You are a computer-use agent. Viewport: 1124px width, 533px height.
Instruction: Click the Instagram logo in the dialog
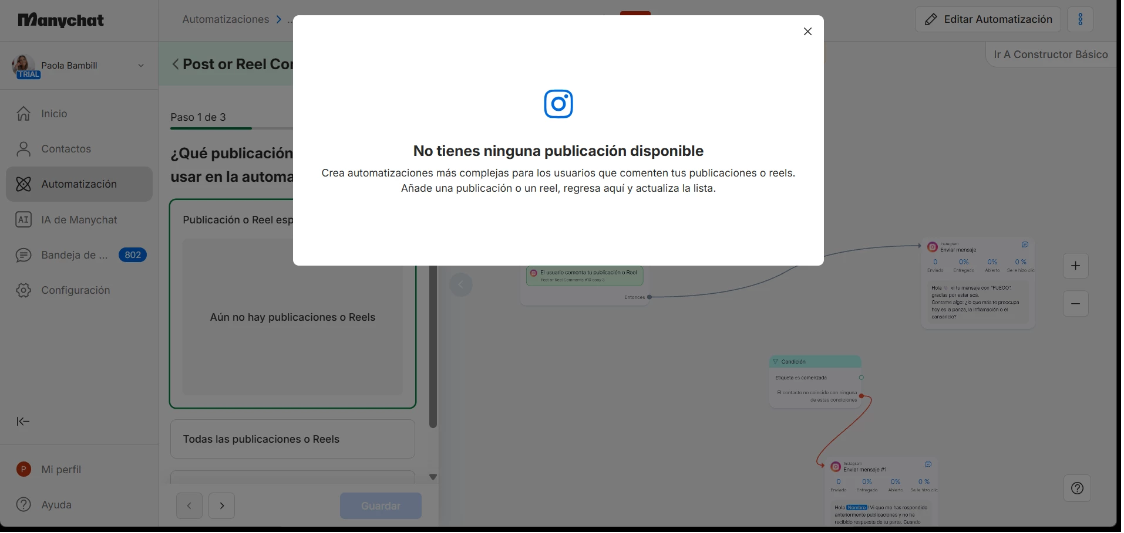pos(558,104)
